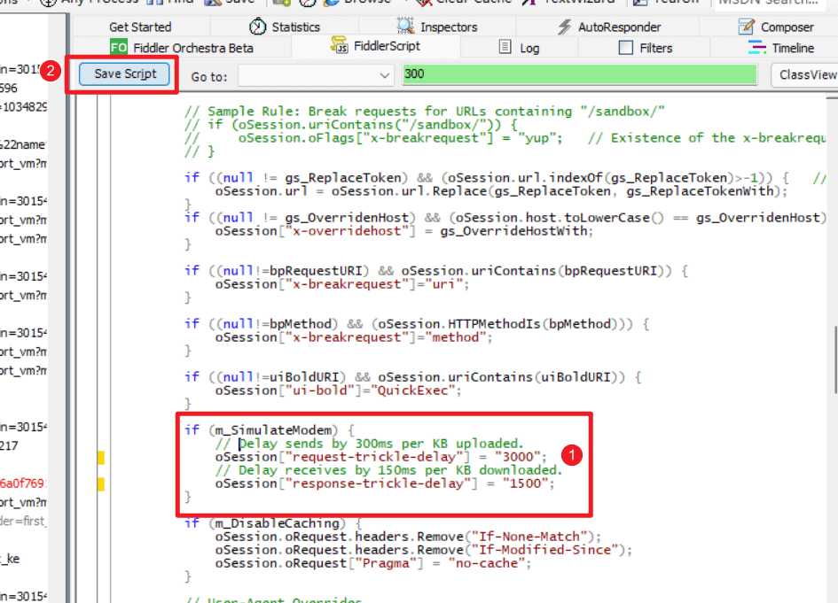Switch to Inspectors via its magnifier icon
Image resolution: width=838 pixels, height=603 pixels.
coord(405,27)
